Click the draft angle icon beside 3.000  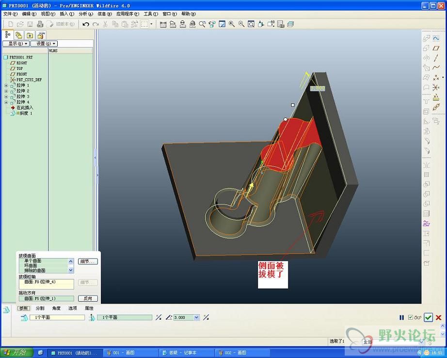pyautogui.click(x=169, y=317)
